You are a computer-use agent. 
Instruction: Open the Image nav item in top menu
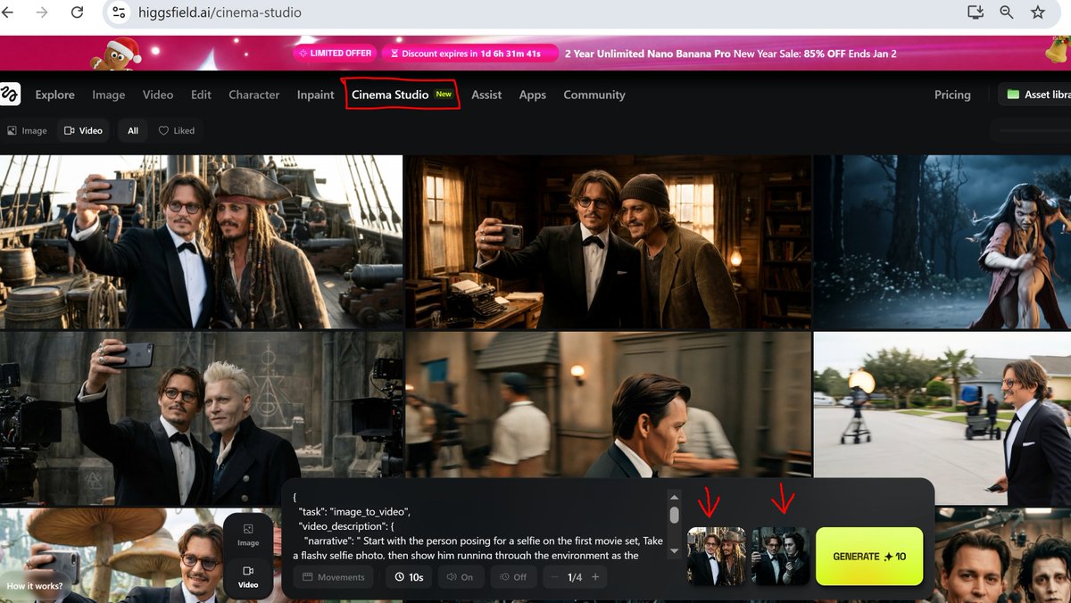click(109, 95)
